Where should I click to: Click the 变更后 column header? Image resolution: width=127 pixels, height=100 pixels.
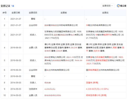(x=105, y=13)
